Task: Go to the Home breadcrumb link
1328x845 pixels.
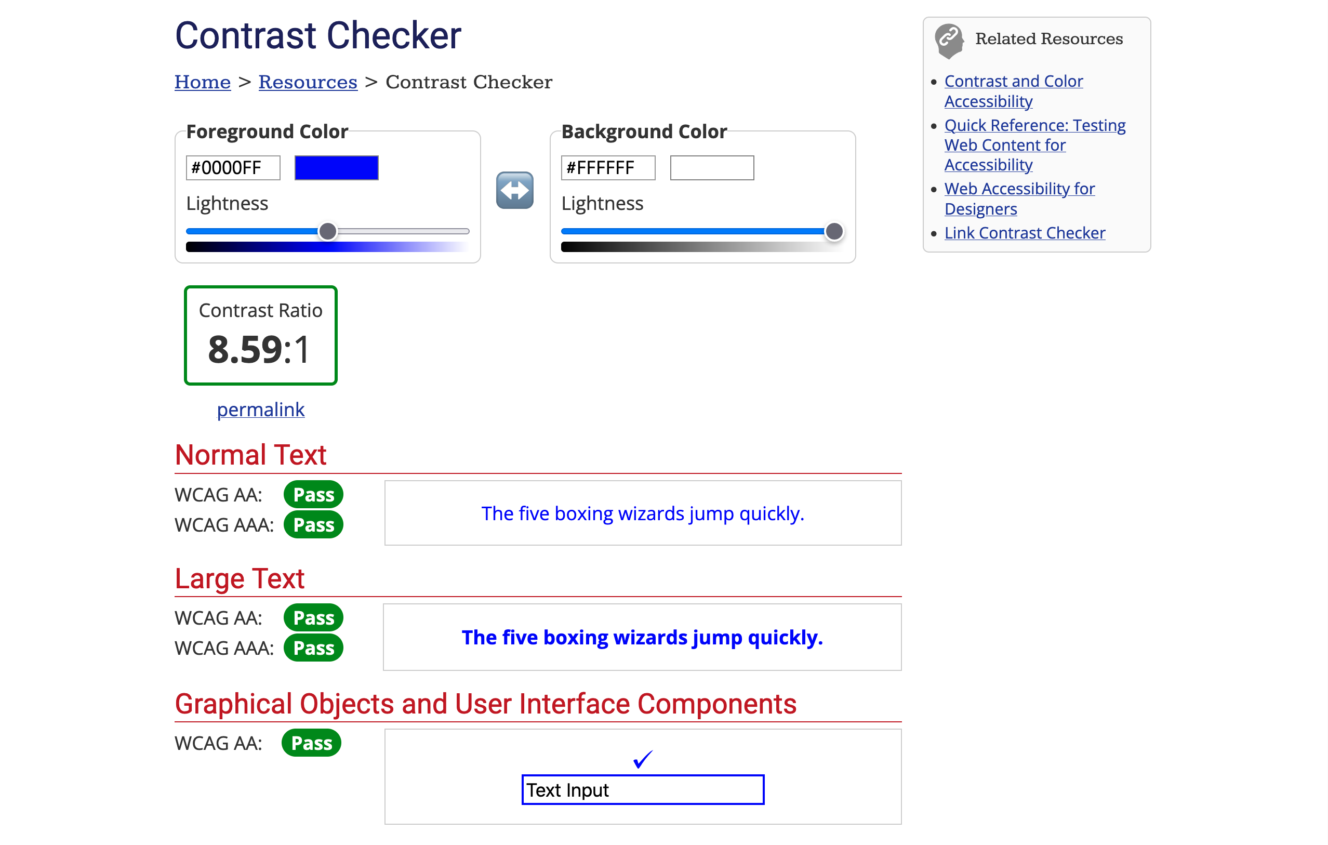Action: (203, 82)
